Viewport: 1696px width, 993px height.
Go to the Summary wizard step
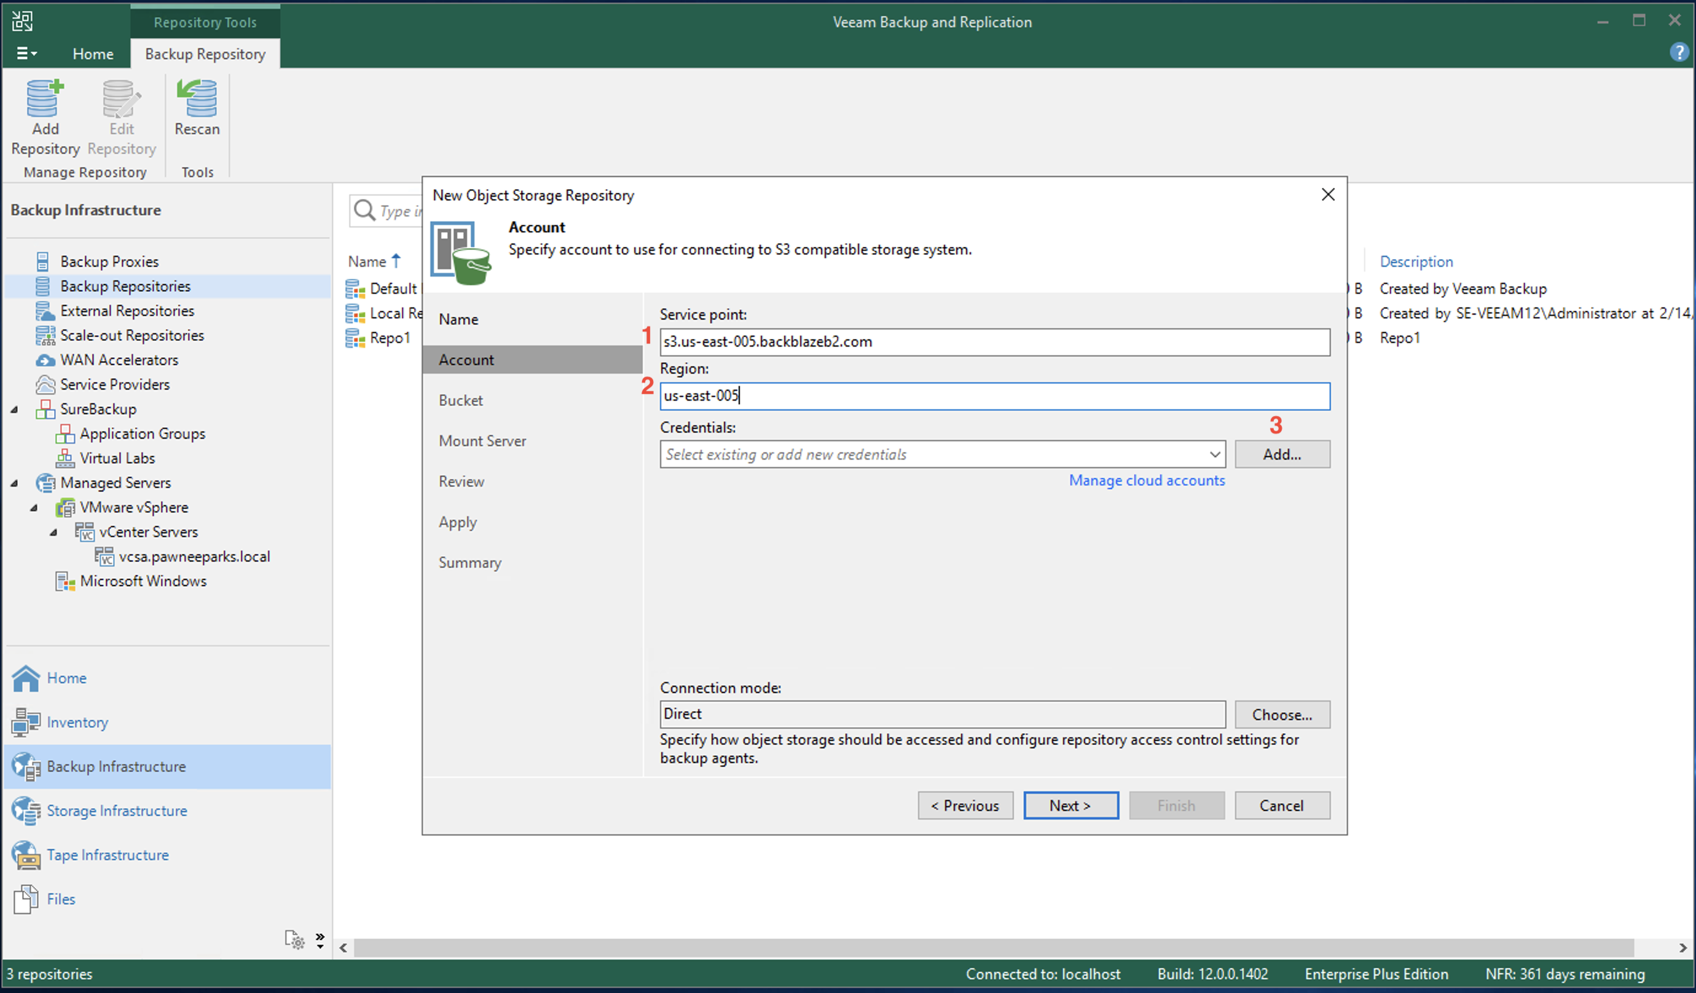coord(469,562)
